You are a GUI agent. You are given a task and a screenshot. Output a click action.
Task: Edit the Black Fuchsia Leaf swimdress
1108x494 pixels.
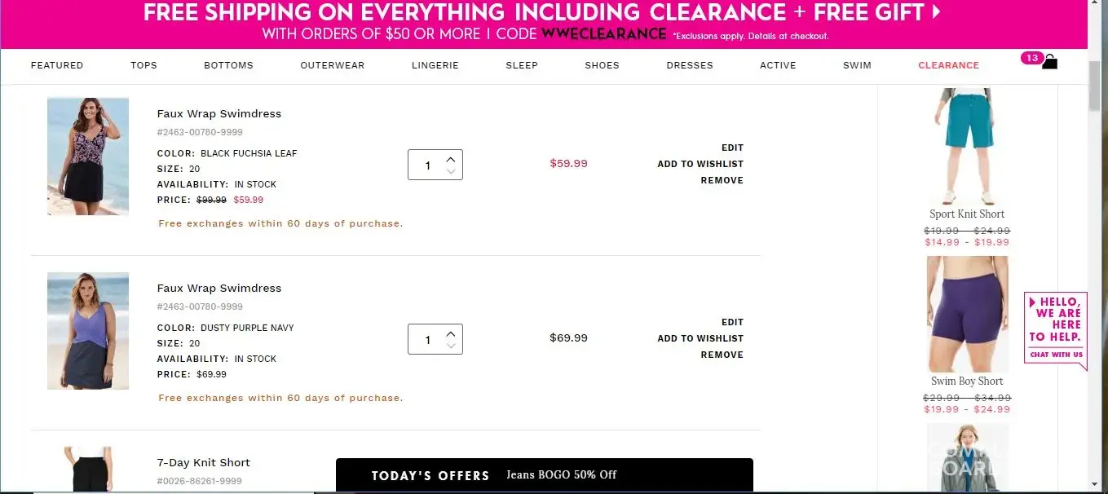click(x=732, y=148)
